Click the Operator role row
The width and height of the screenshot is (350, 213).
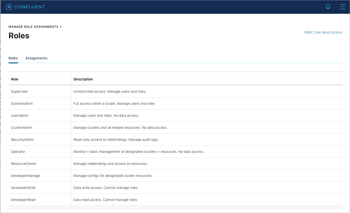pos(18,152)
